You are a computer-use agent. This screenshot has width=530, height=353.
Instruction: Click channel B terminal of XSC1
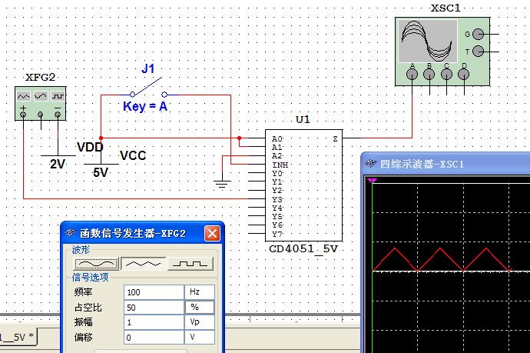point(429,74)
